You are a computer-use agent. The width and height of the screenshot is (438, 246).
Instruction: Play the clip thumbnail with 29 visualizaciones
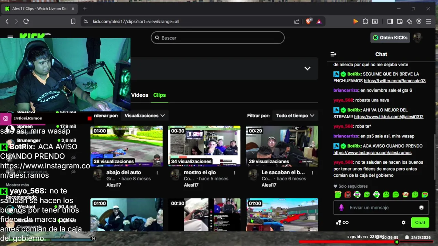(x=282, y=146)
